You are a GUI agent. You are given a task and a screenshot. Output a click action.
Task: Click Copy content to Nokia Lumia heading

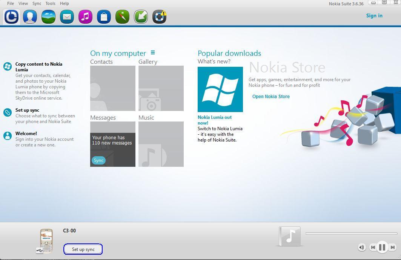pyautogui.click(x=38, y=67)
